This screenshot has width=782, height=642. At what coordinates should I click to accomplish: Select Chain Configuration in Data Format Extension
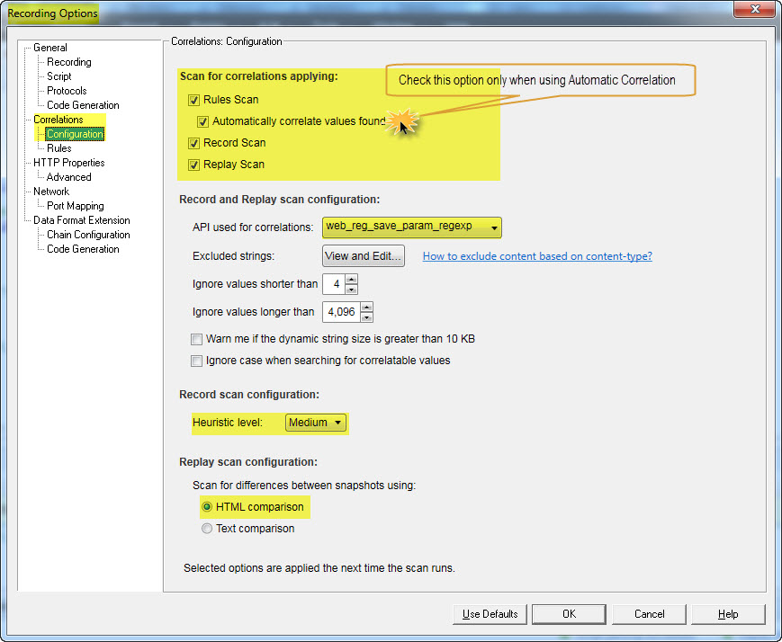88,235
